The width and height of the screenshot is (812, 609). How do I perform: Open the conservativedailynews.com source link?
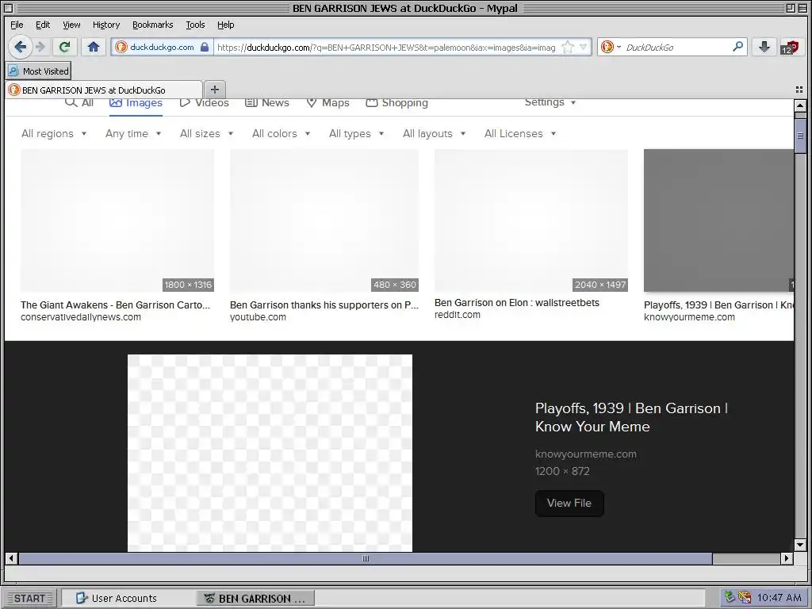[x=81, y=317]
